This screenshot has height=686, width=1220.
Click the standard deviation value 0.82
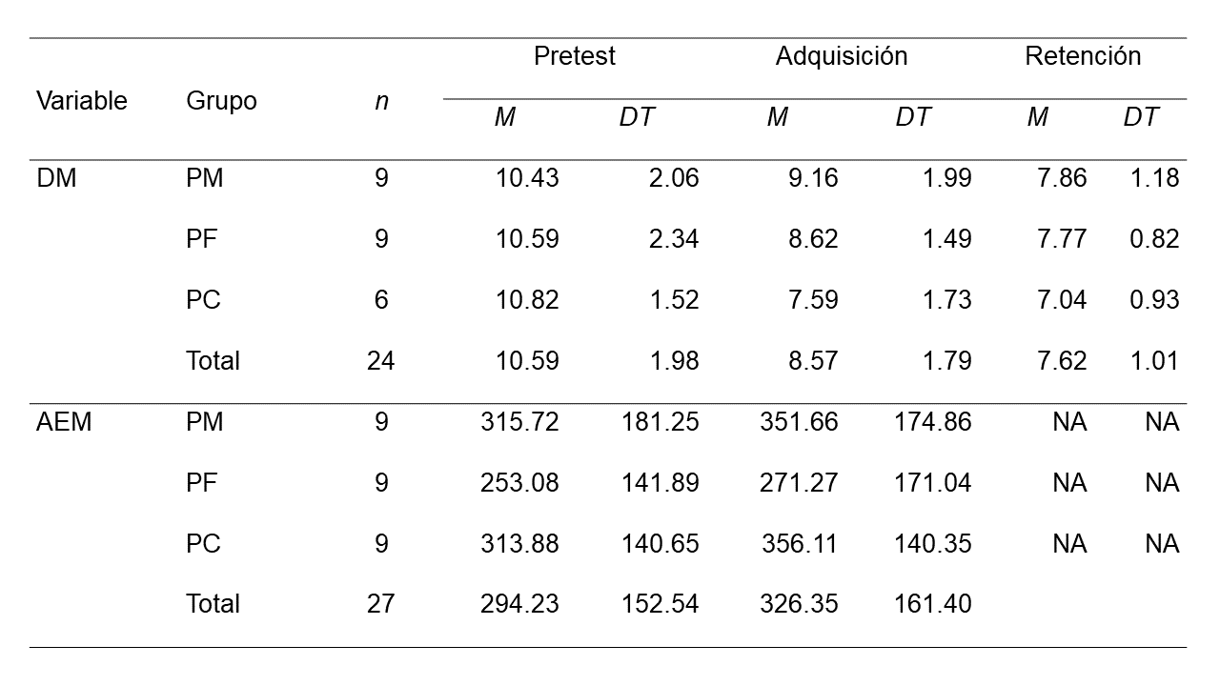[x=1154, y=239]
